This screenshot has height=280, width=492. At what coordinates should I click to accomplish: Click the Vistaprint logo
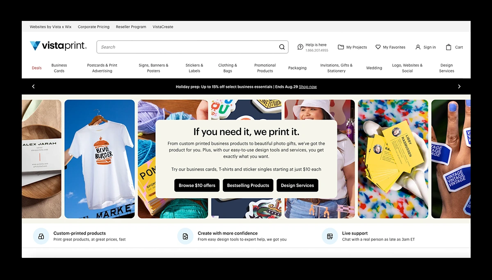tap(58, 46)
